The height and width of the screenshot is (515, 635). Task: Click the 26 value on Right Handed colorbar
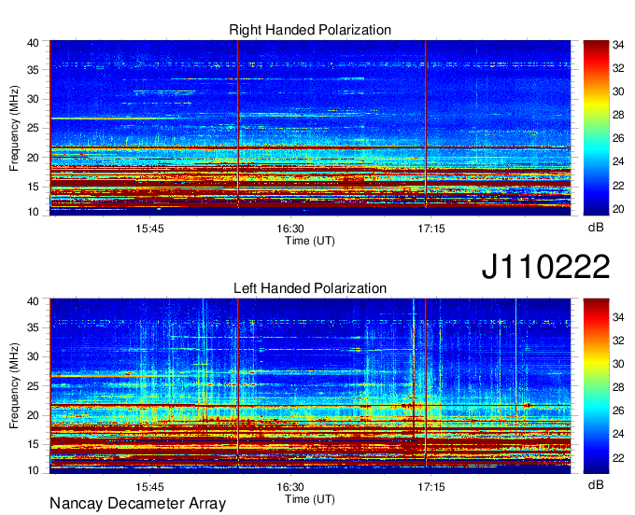(x=618, y=139)
